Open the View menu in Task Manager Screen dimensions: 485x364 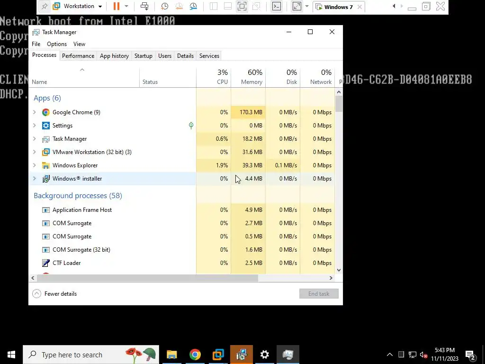coord(79,44)
